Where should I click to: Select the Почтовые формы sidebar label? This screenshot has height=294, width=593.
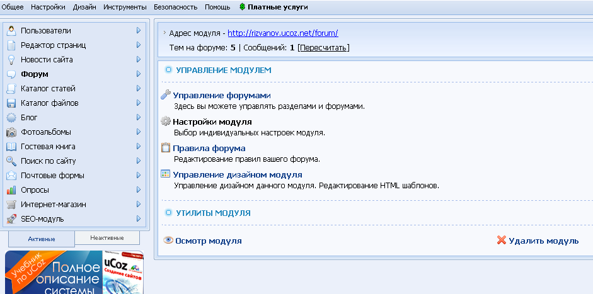point(52,176)
